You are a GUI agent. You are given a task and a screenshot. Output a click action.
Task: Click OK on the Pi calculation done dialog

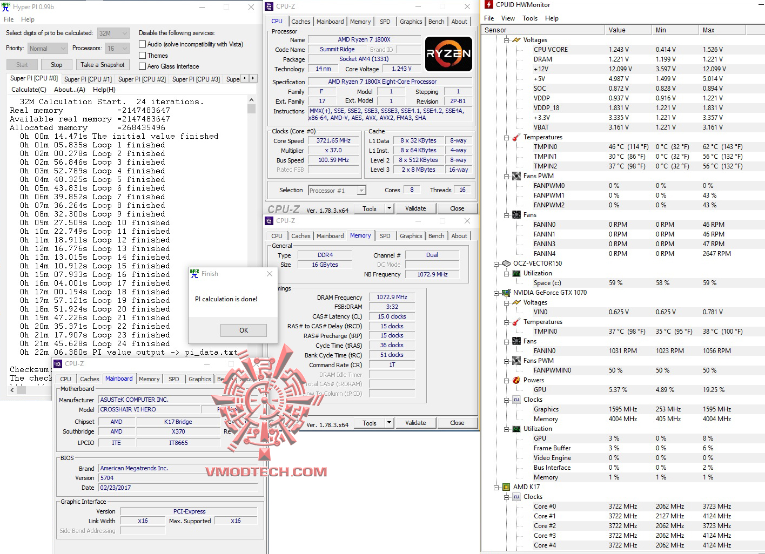[243, 330]
